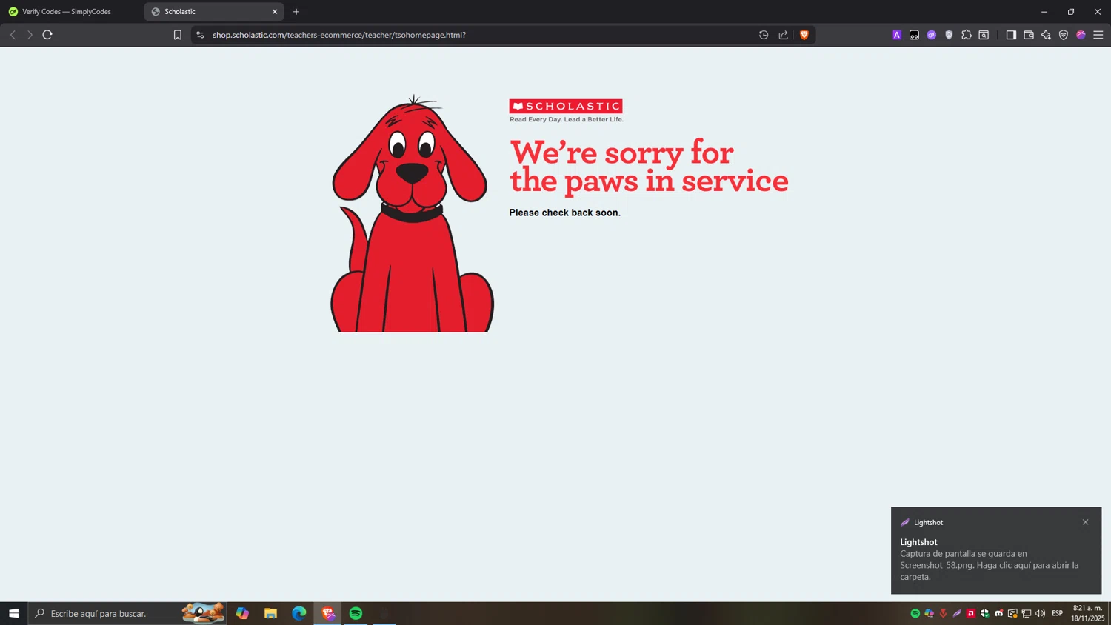Open Spotify icon in system tray
Viewport: 1111px width, 625px height.
pos(915,613)
